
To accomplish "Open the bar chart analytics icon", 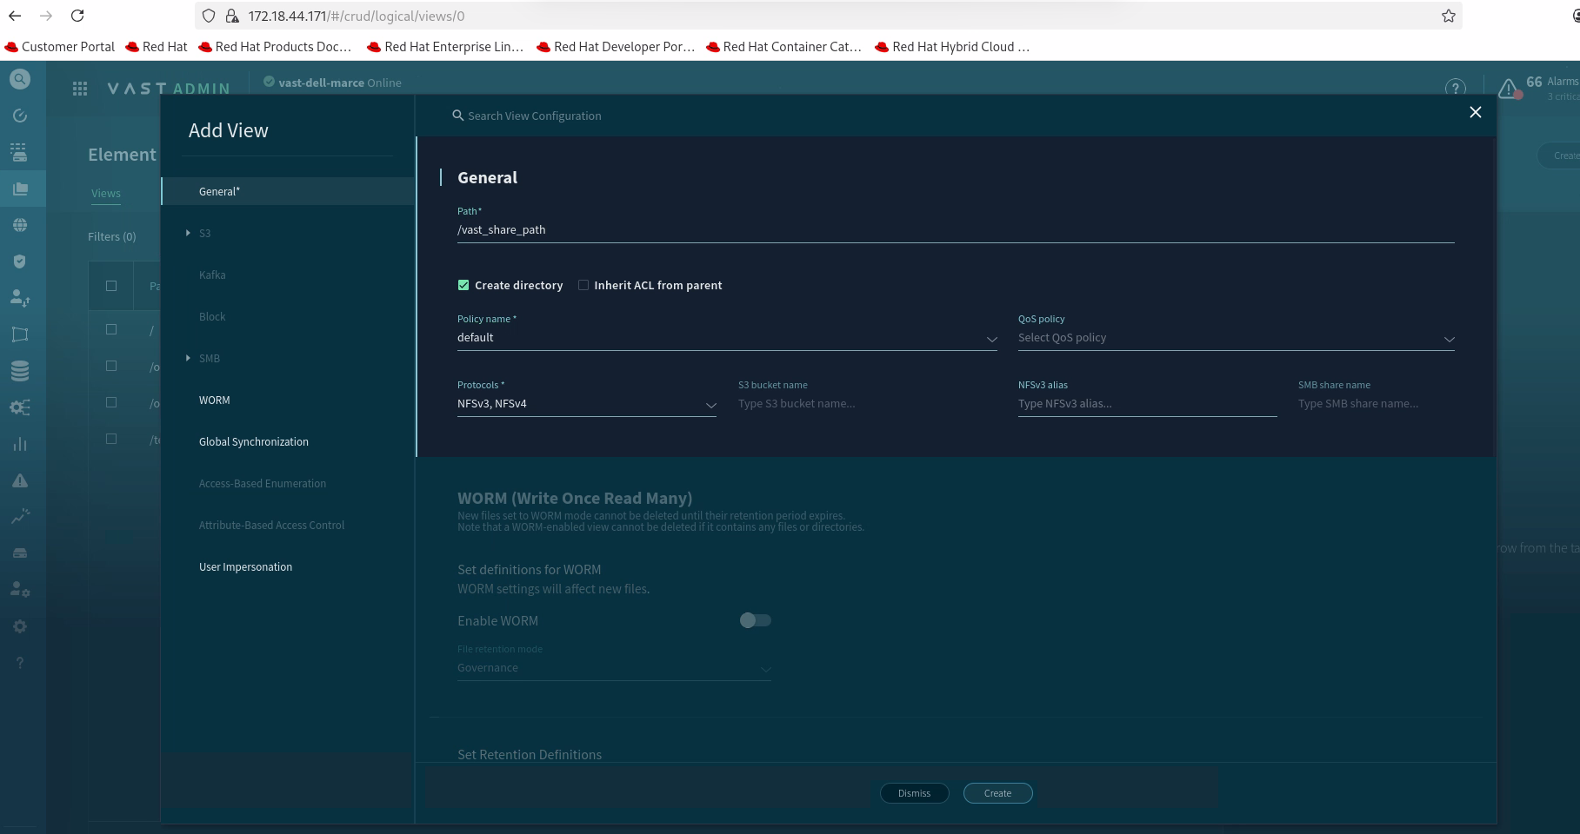I will pos(20,444).
